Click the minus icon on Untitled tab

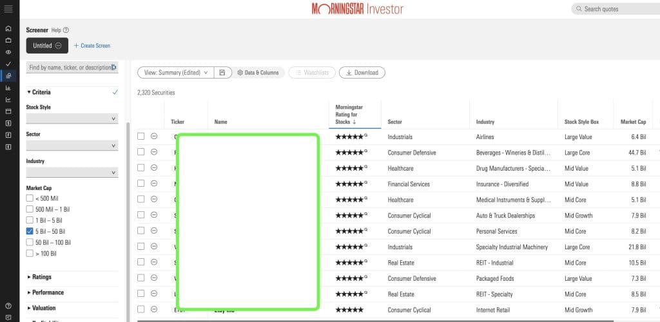(59, 45)
